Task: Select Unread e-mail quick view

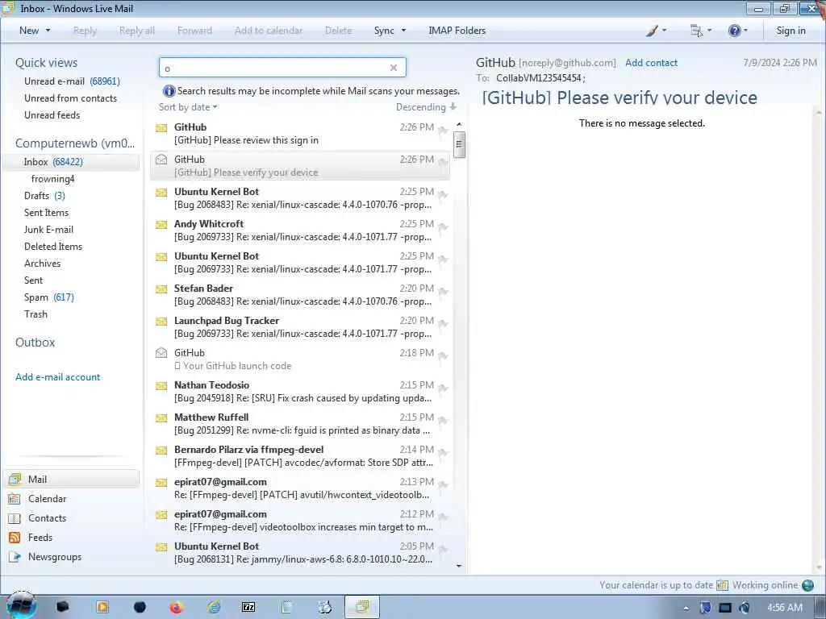Action: (72, 81)
